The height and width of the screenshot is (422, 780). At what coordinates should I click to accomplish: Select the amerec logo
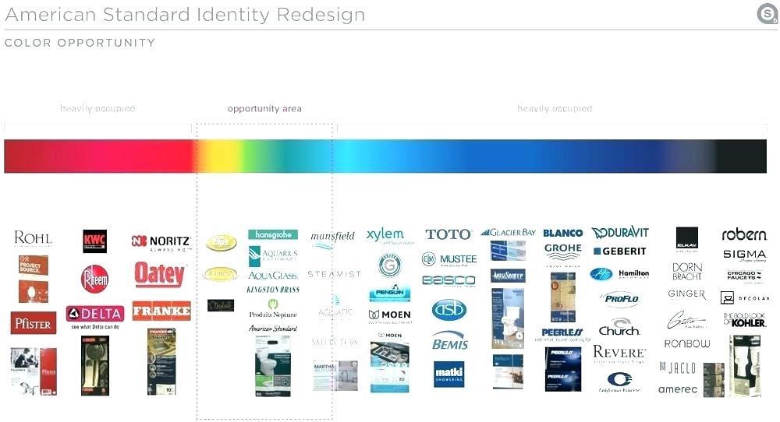tap(678, 390)
